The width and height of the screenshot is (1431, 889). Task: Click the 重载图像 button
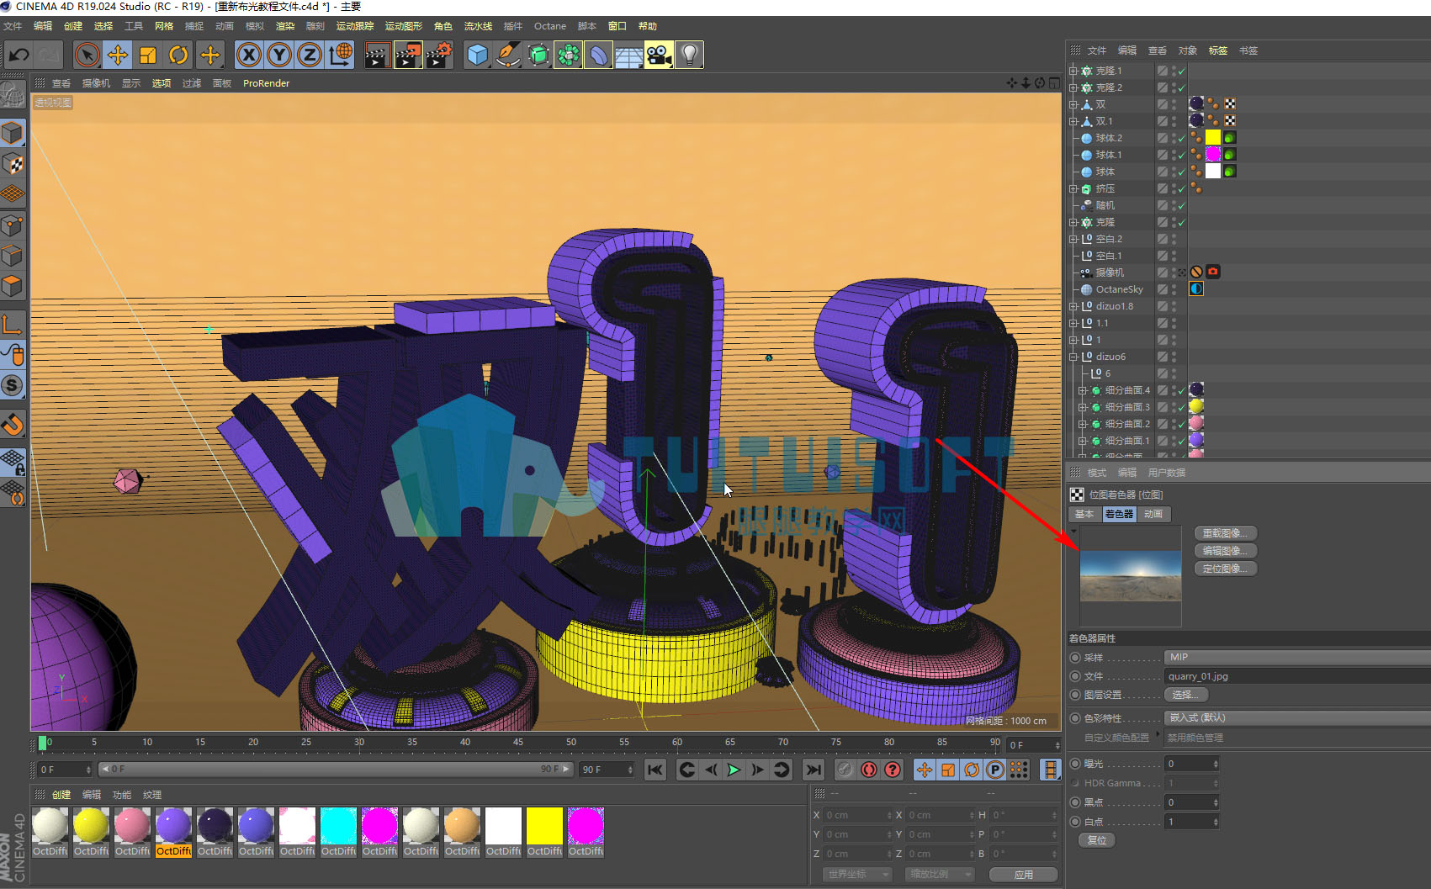(1225, 533)
